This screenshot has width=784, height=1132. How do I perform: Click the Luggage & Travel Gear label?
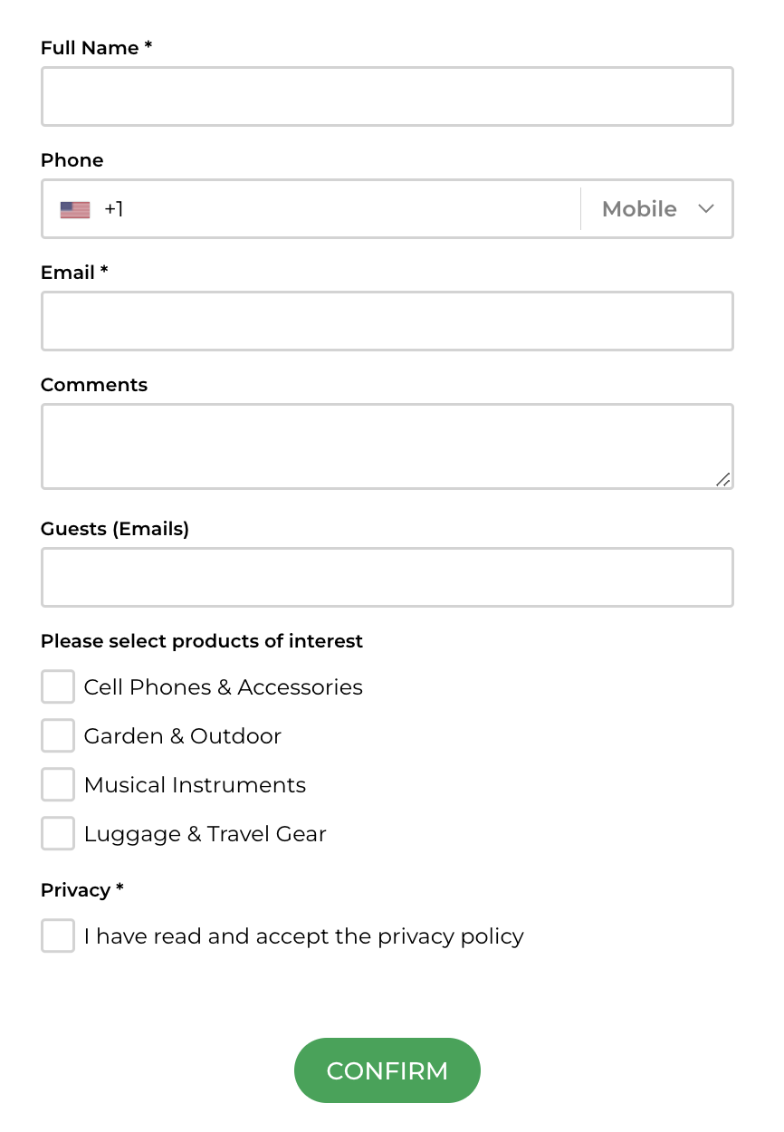(x=206, y=834)
